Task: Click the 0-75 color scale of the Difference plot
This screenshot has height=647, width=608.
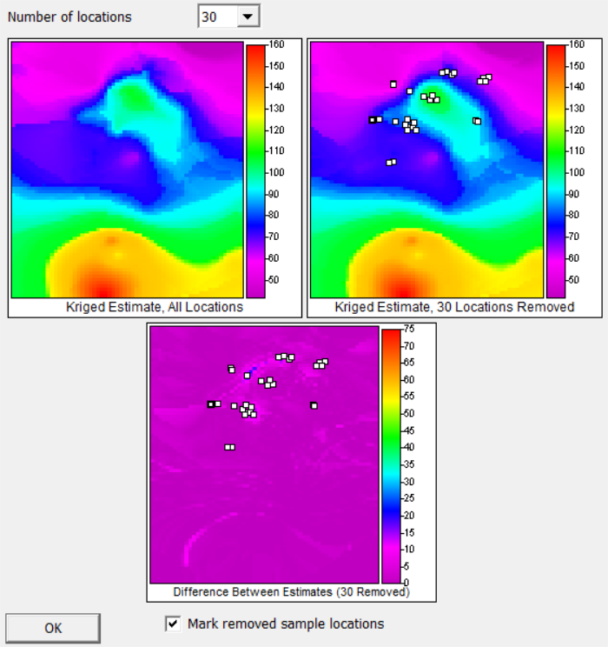Action: coord(391,456)
